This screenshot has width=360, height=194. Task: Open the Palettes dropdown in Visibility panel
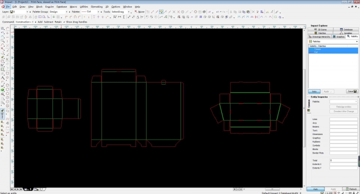click(x=333, y=41)
